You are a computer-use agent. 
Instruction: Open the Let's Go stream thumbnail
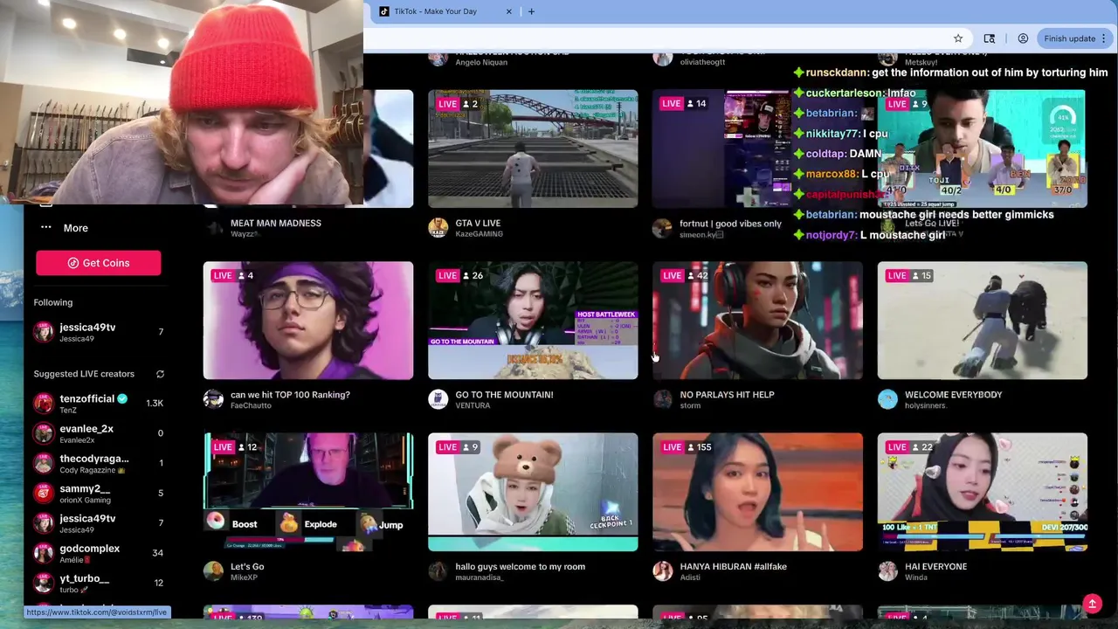(x=308, y=492)
